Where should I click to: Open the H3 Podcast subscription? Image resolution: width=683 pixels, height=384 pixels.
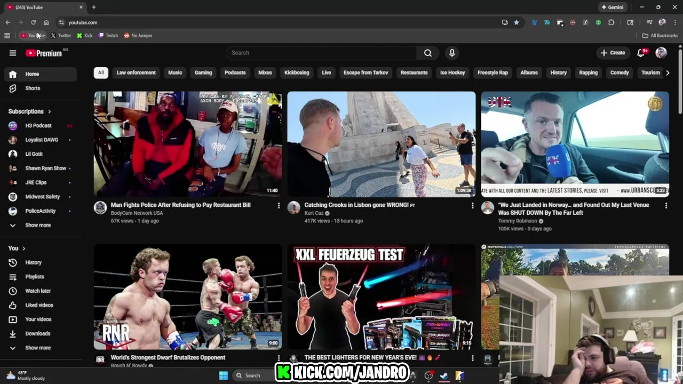tap(41, 125)
